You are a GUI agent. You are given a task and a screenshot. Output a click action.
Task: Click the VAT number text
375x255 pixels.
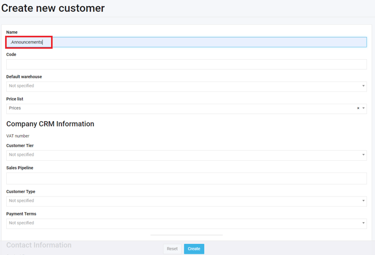tap(18, 136)
